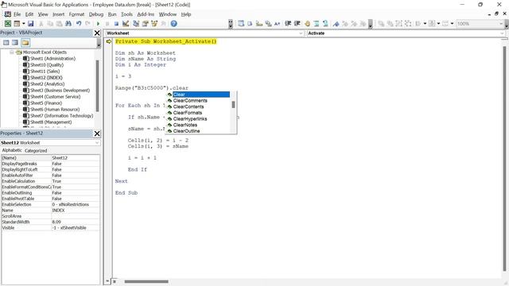Screen dimensions: 509x286
Task: Open Project Explorer from toolbar
Action: [136, 23]
